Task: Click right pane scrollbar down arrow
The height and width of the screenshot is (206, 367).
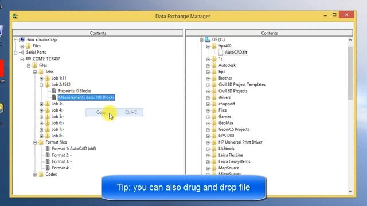Action: coord(350,191)
